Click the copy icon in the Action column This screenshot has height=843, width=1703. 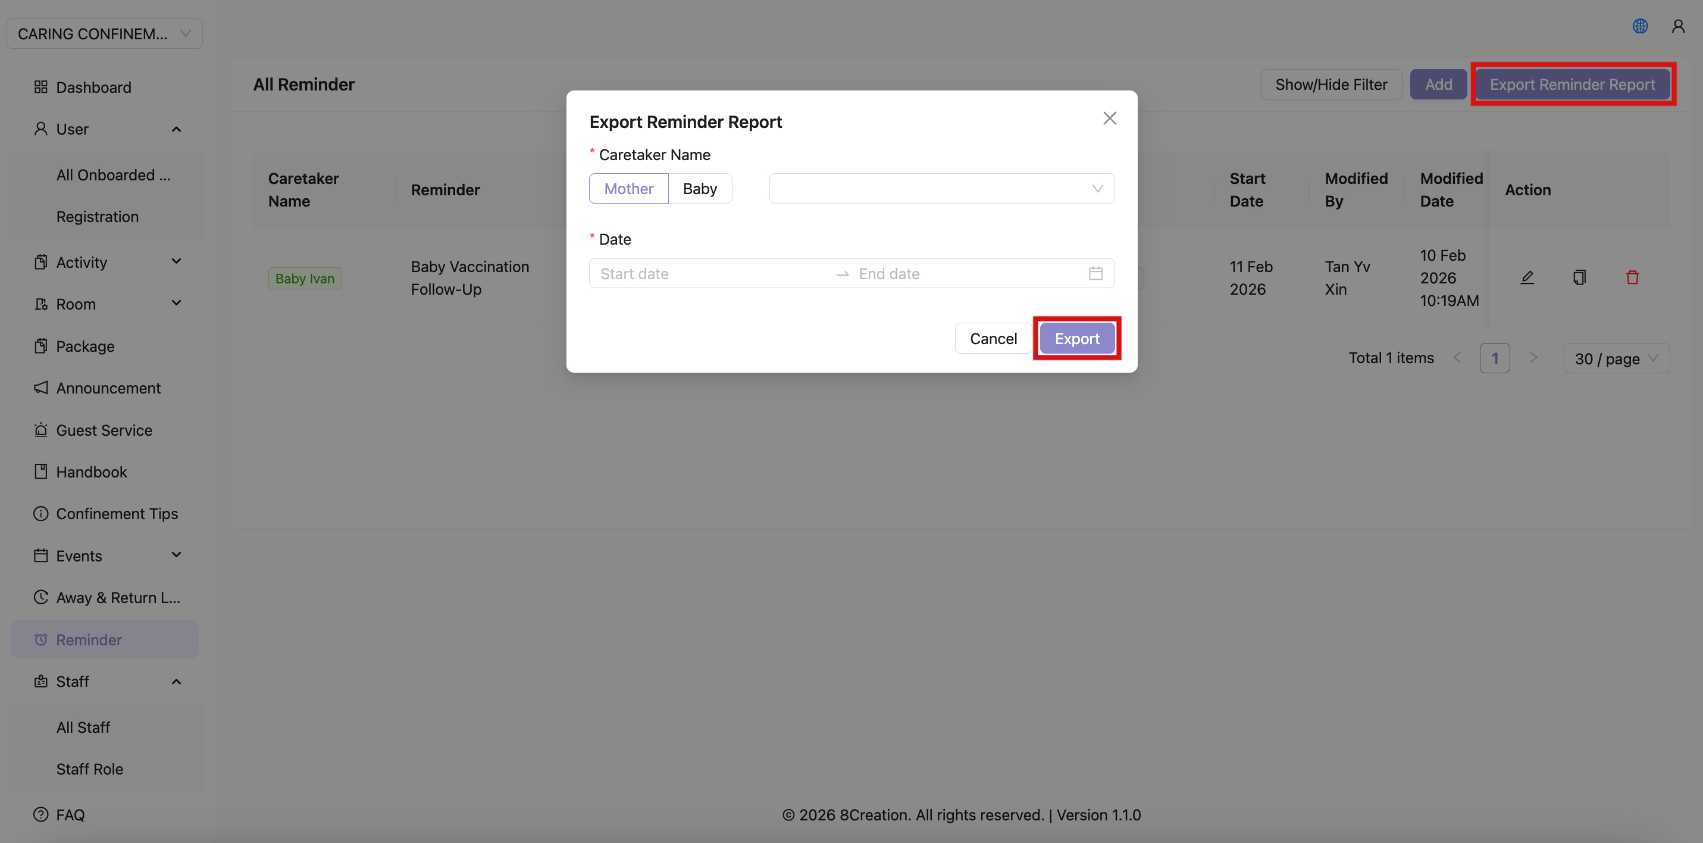tap(1579, 277)
